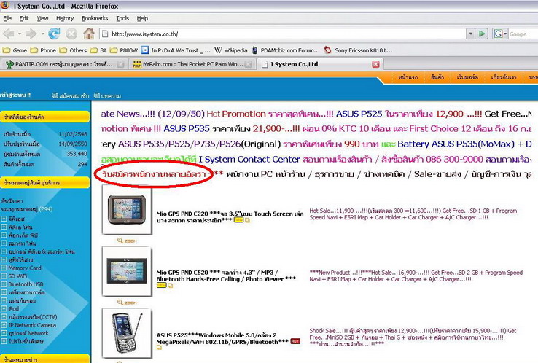Zoom the Mio C520 product image
538x363 pixels.
click(x=127, y=302)
